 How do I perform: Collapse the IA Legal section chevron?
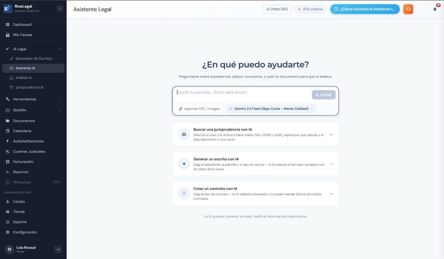pos(60,49)
